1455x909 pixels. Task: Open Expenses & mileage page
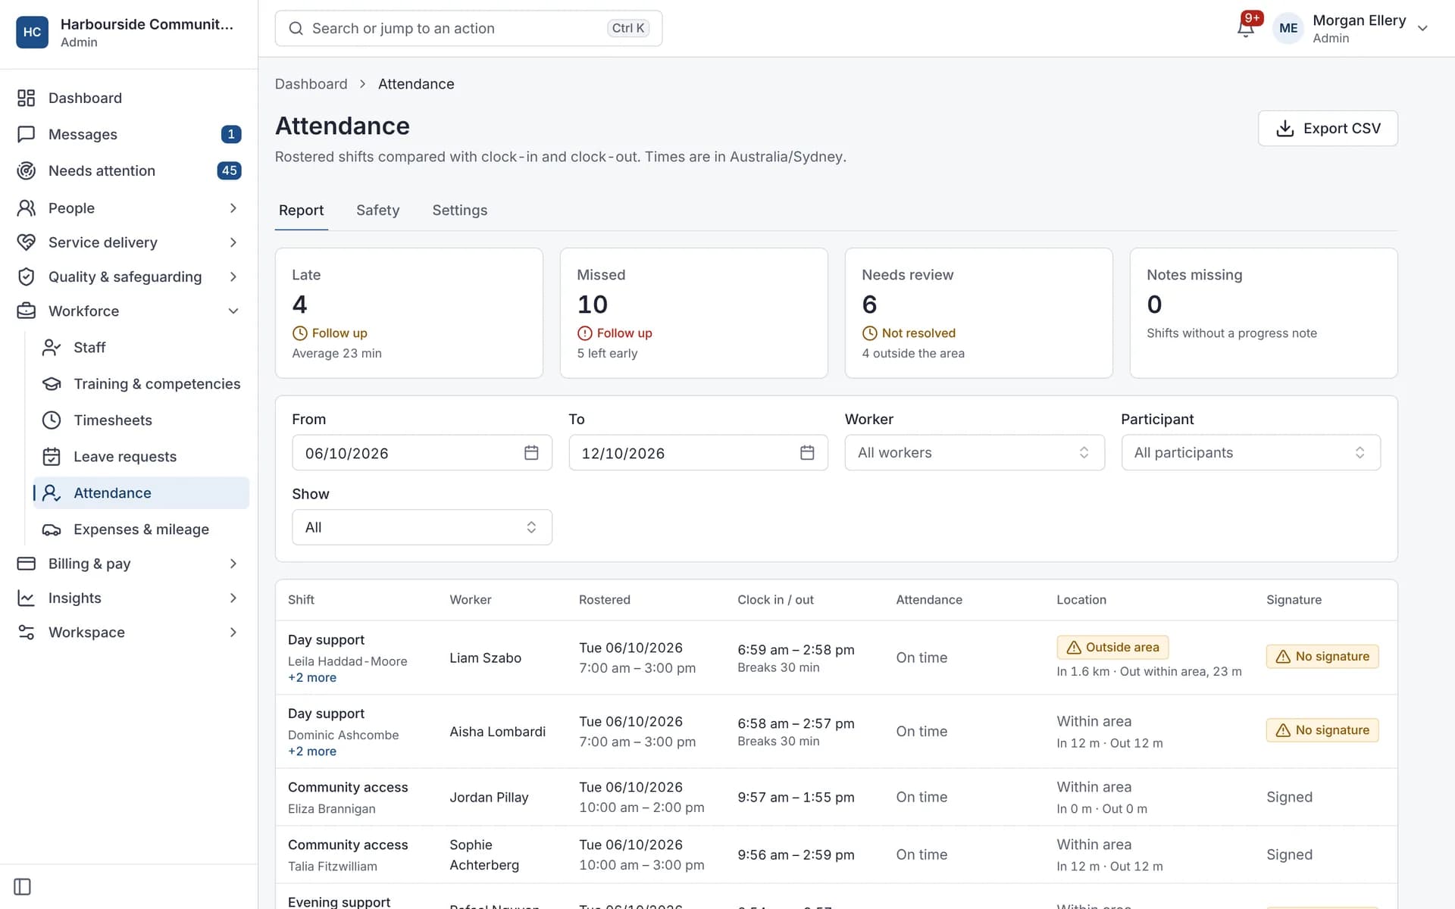tap(141, 529)
